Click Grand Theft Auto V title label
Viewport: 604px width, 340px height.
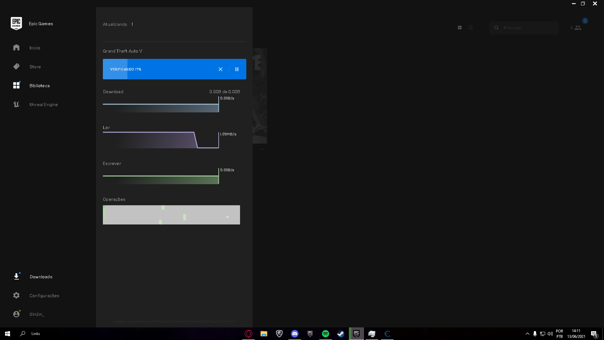pyautogui.click(x=122, y=51)
